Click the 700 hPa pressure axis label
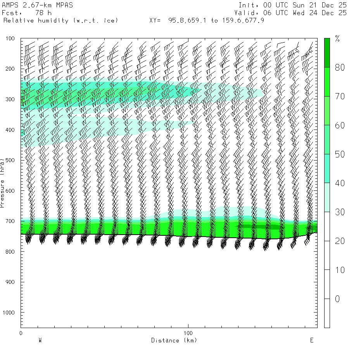 click(x=10, y=221)
